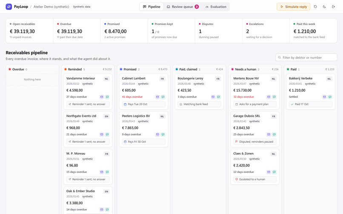Open the email icon on Boulangerie Leroy card

click(213, 97)
